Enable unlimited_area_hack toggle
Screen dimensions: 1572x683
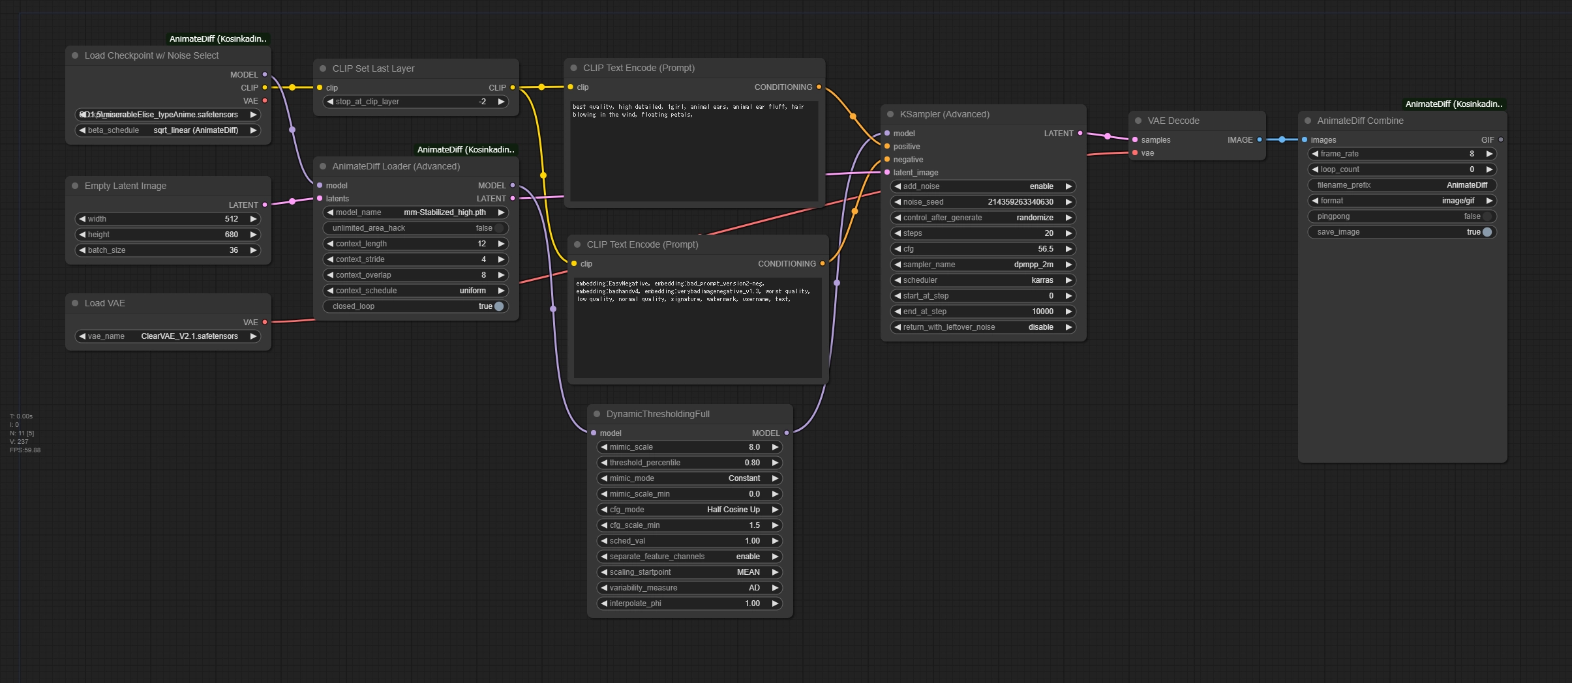[x=499, y=228]
